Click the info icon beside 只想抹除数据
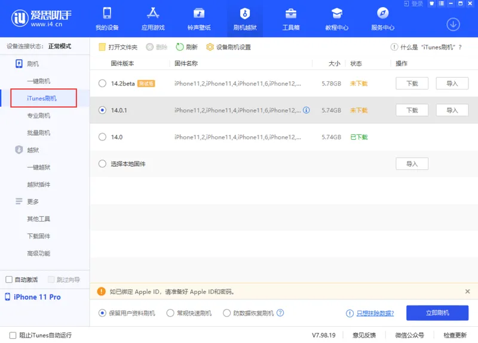 (350, 313)
